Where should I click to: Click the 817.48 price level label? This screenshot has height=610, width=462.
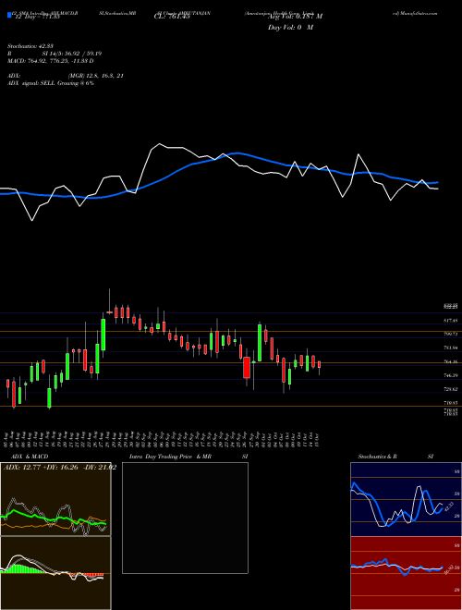coord(450,321)
